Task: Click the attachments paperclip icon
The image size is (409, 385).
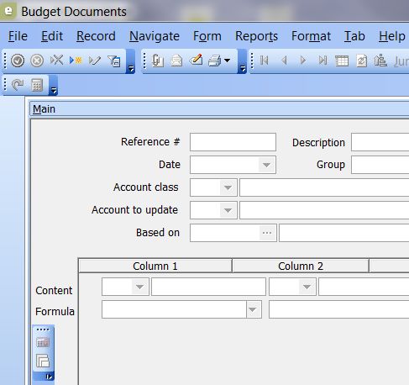Action: (158, 61)
